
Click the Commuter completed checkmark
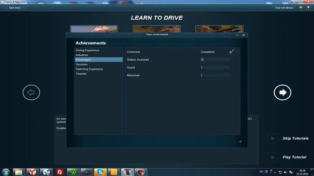(232, 51)
